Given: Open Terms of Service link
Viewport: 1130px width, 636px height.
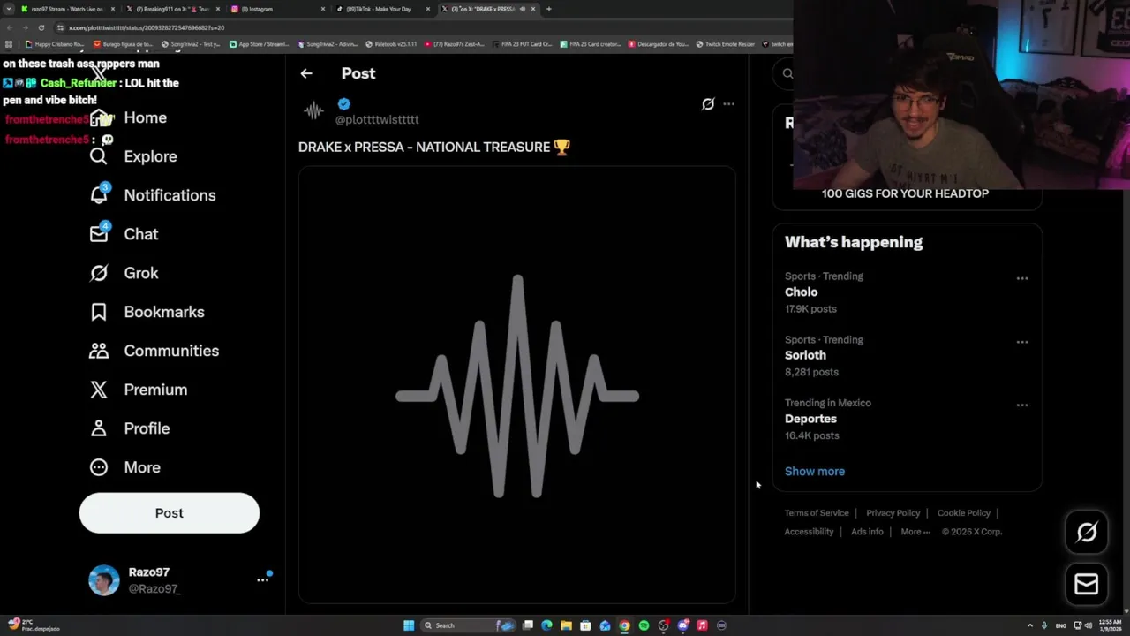Looking at the screenshot, I should point(817,513).
